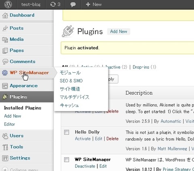Select SEO & SMO from flyout menu
Image resolution: width=194 pixels, height=171 pixels.
71,81
